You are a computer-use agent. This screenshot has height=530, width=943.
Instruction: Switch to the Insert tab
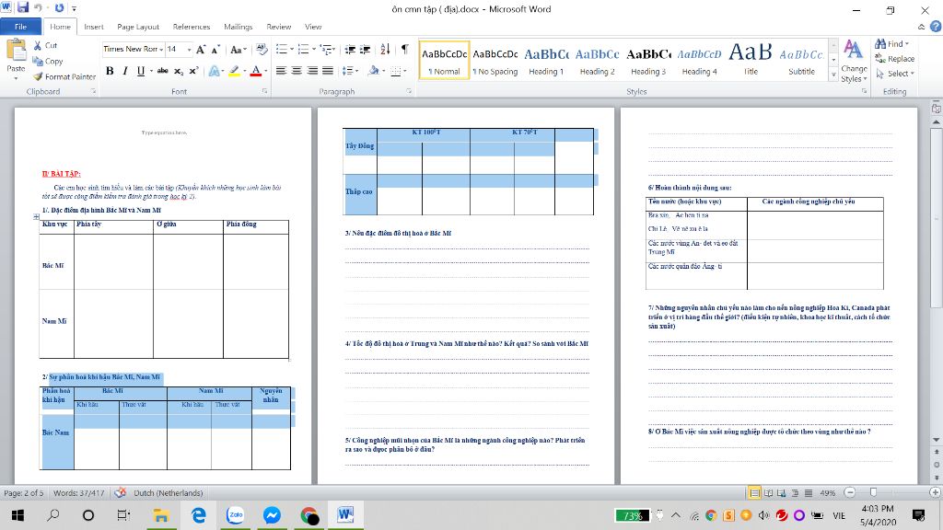[93, 27]
